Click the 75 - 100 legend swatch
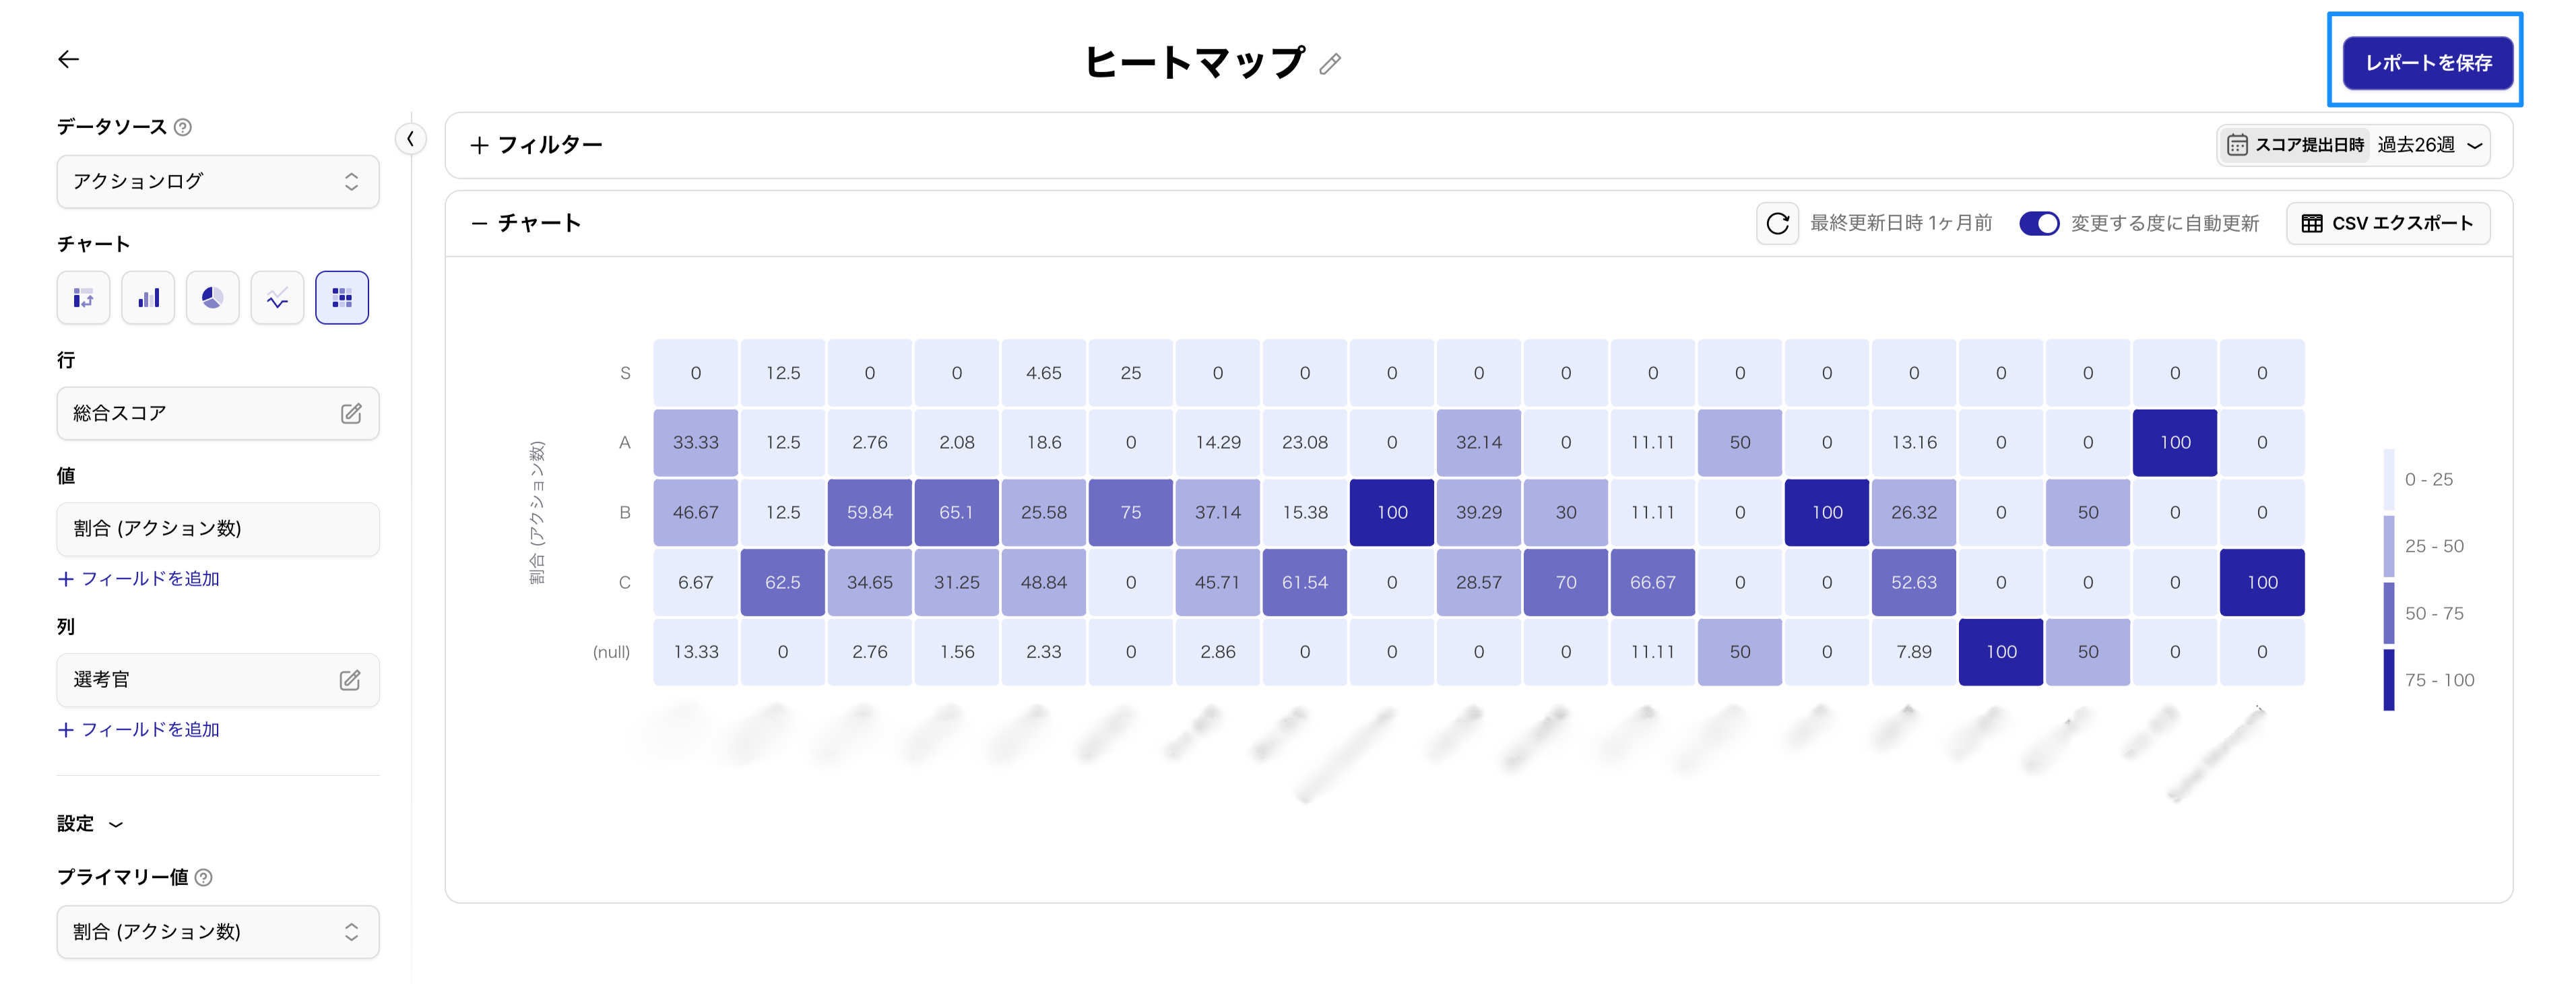This screenshot has height=984, width=2576. 2388,680
